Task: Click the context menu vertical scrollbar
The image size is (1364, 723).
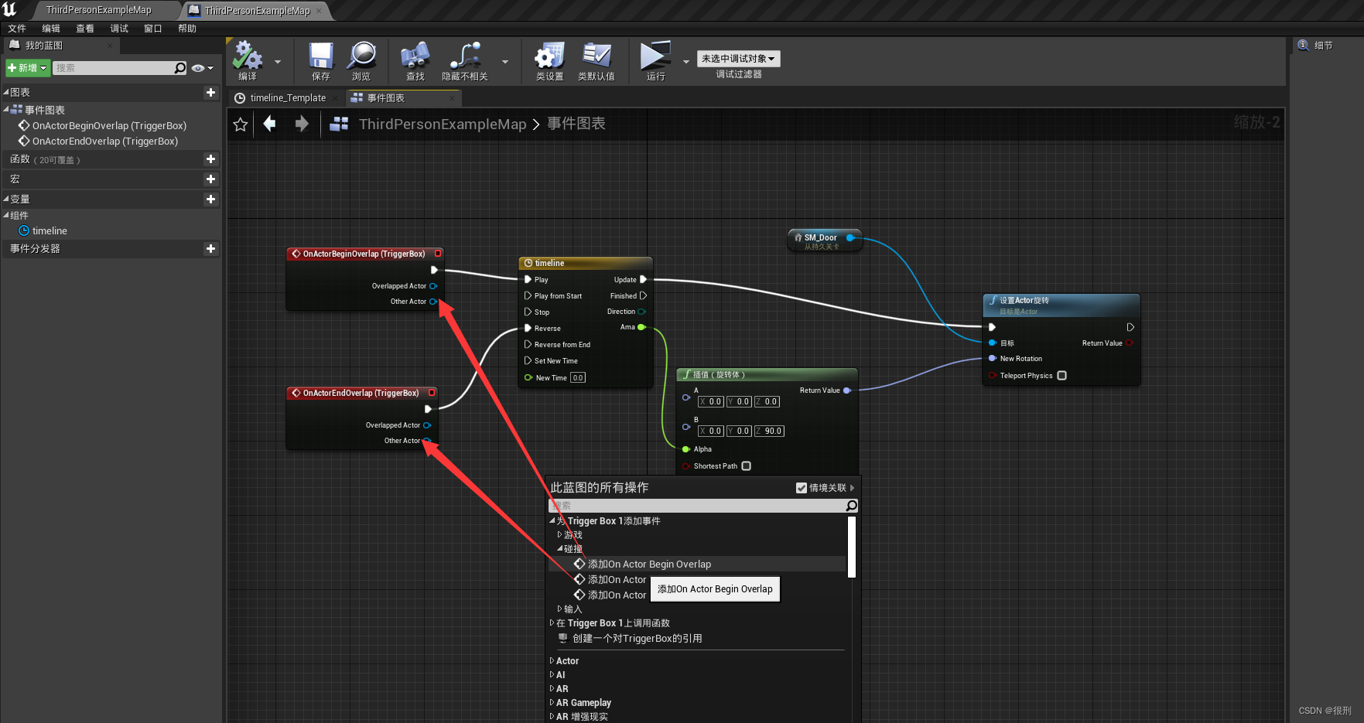Action: point(852,547)
